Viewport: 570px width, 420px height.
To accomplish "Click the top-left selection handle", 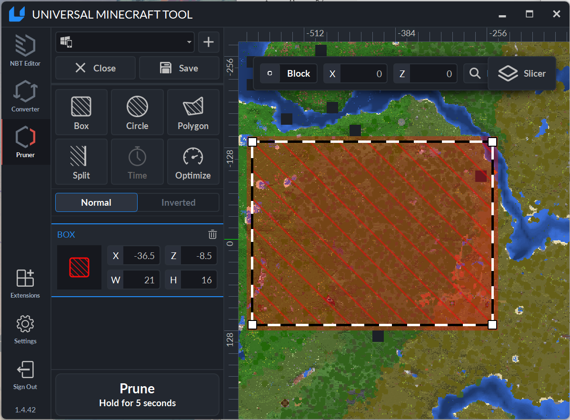I will (x=252, y=142).
